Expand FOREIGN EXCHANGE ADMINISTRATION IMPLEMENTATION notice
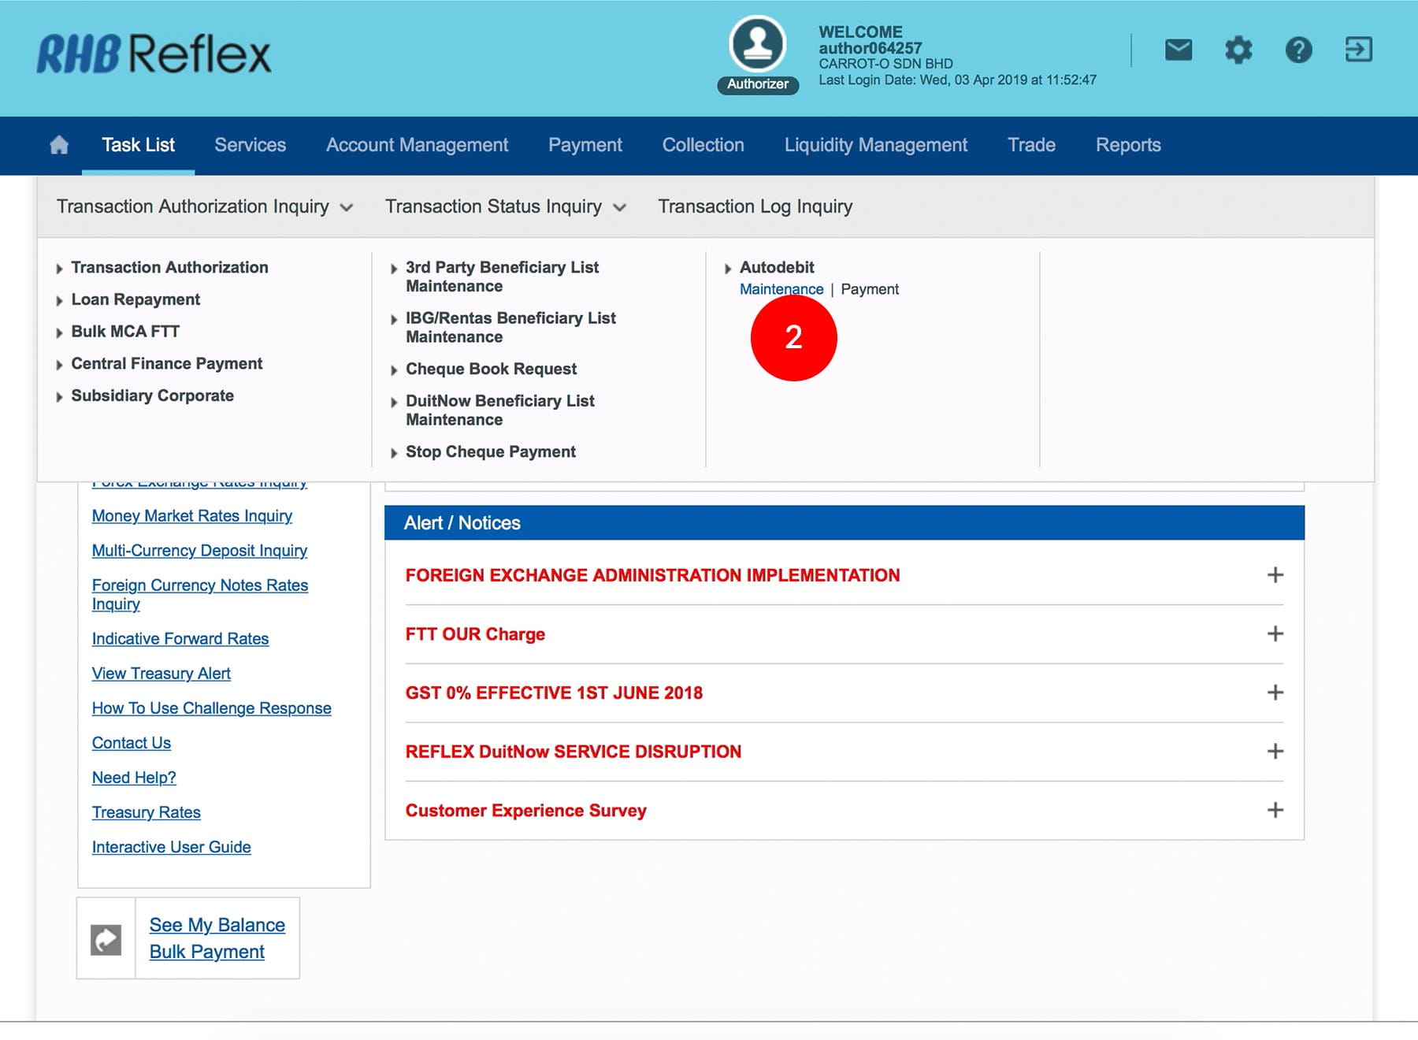 [1275, 575]
